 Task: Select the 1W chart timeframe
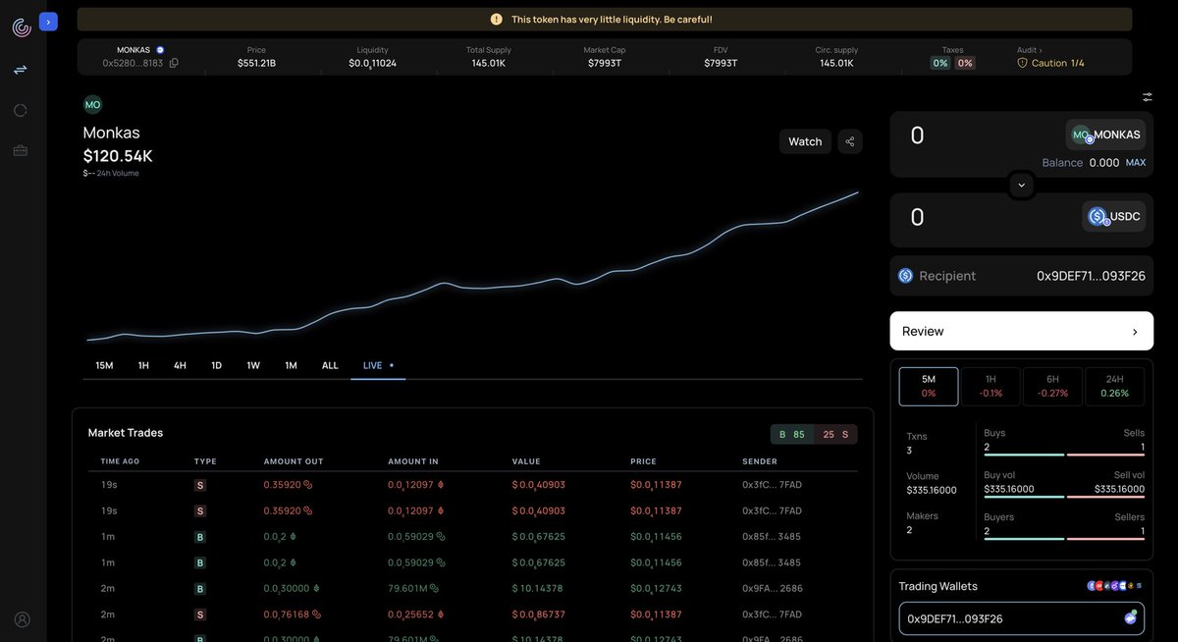(253, 365)
